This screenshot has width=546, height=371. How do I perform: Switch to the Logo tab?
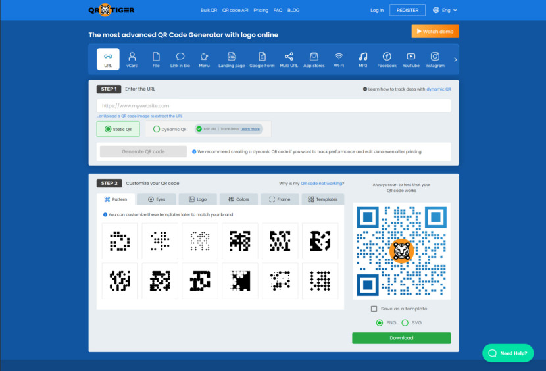(x=198, y=199)
